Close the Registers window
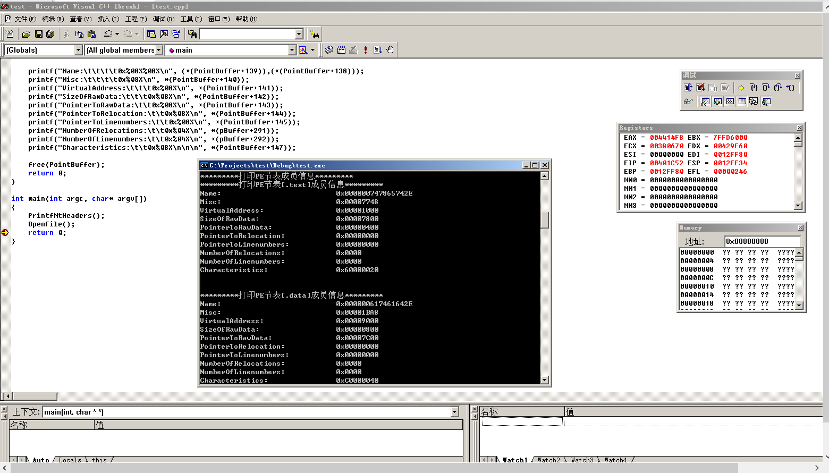Image resolution: width=829 pixels, height=473 pixels. (x=799, y=128)
